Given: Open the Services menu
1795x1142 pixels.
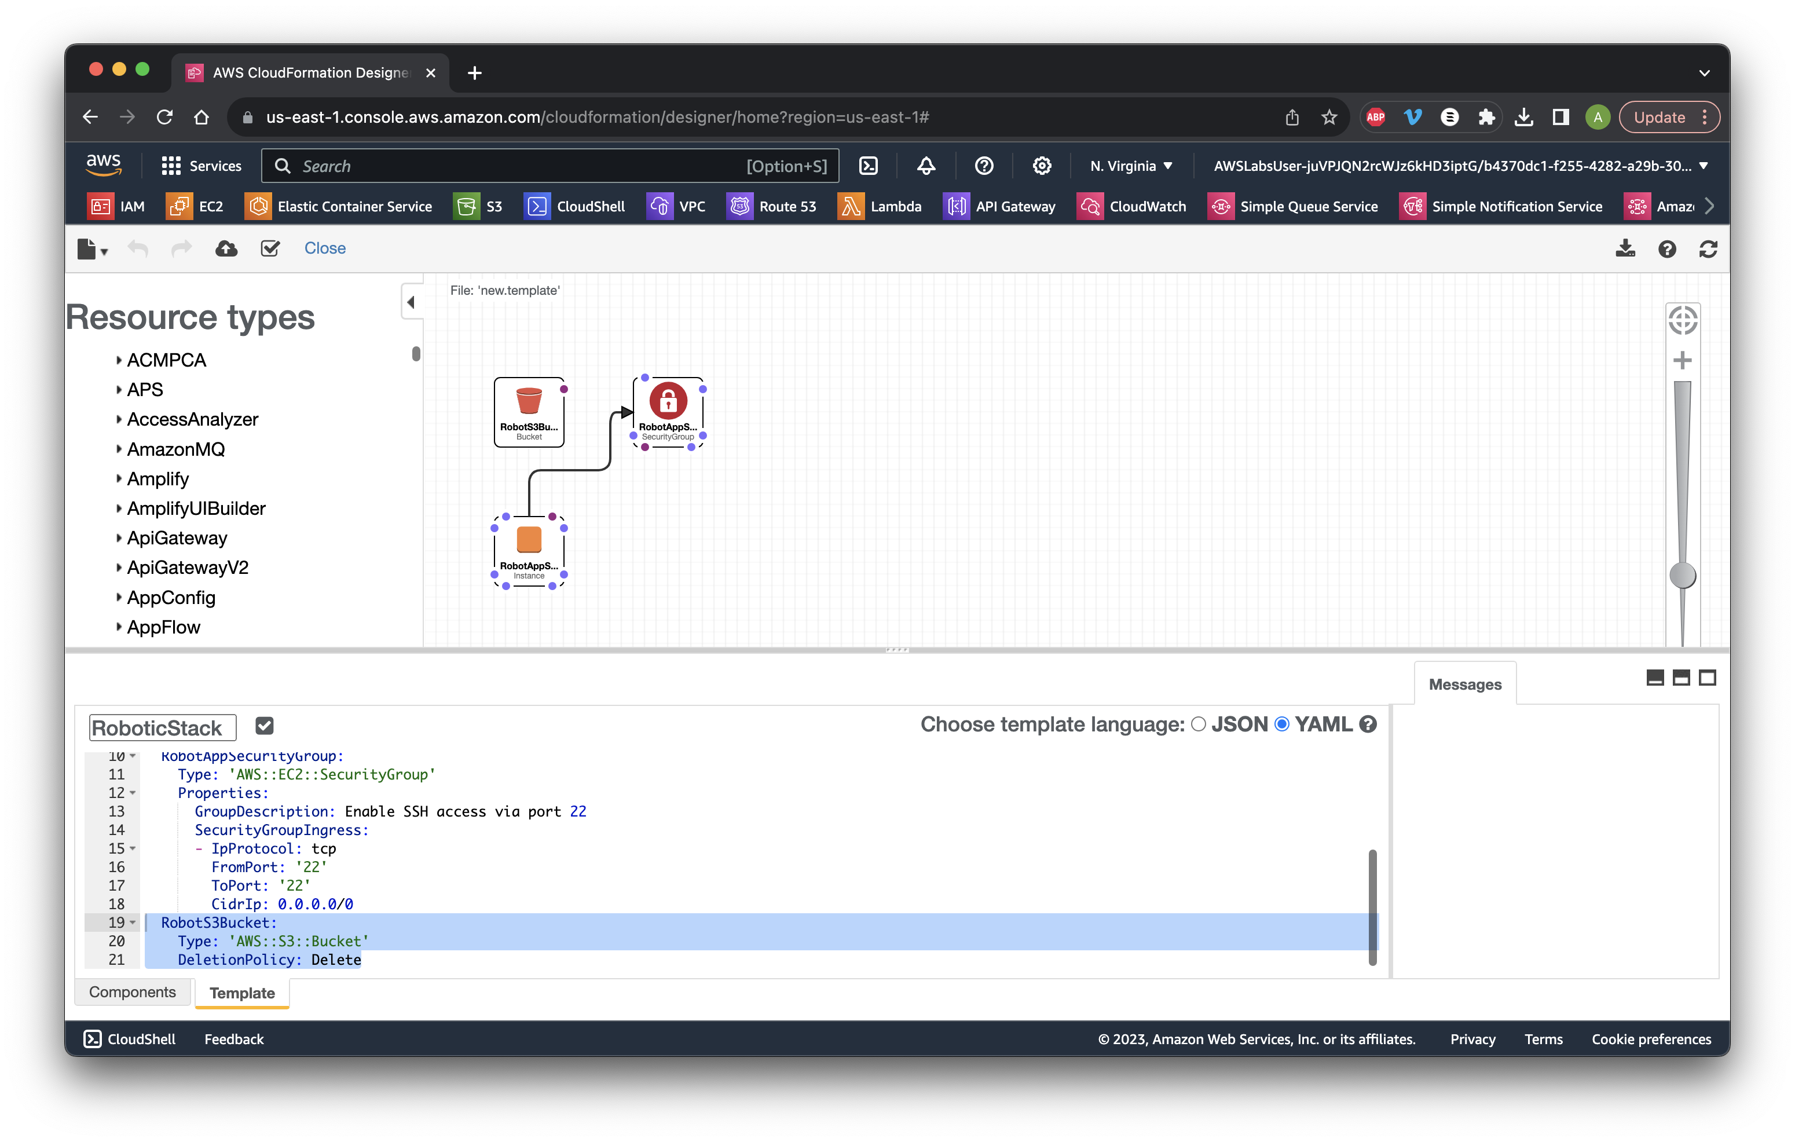Looking at the screenshot, I should point(202,166).
